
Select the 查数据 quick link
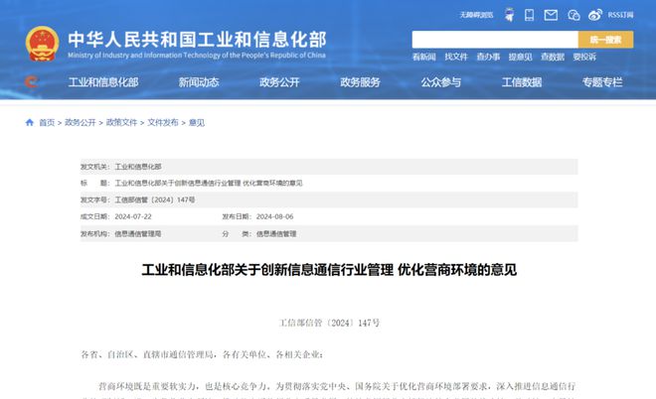coord(553,57)
